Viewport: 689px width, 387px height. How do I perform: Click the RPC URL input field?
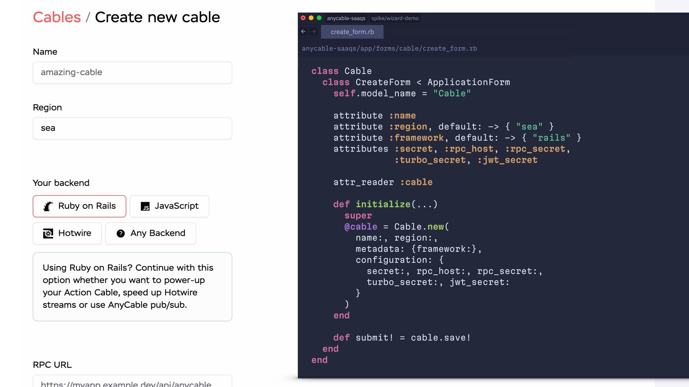[132, 382]
